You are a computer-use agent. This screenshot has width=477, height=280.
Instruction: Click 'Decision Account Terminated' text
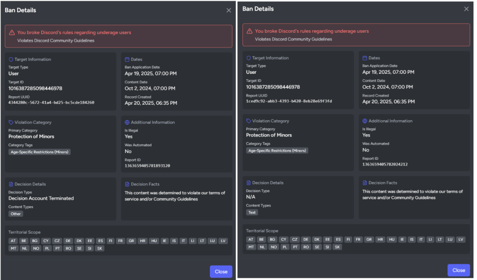coord(41,198)
